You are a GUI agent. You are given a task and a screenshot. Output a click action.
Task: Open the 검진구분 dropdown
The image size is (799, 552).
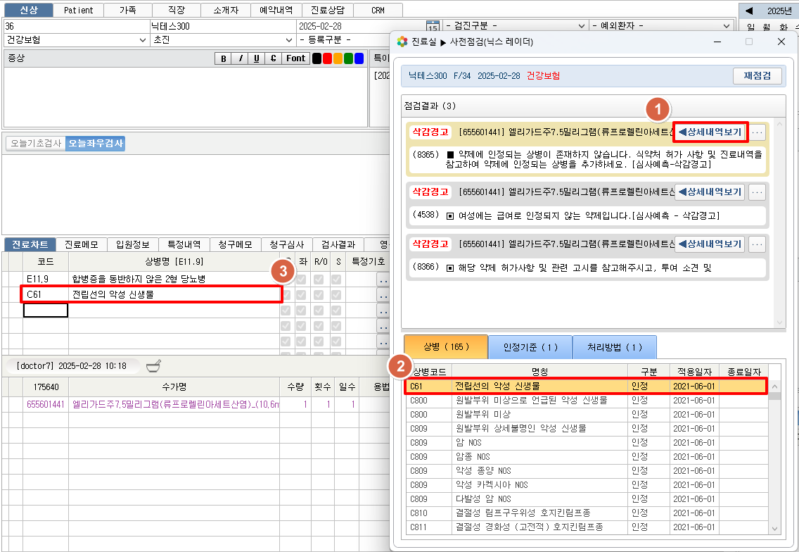515,26
